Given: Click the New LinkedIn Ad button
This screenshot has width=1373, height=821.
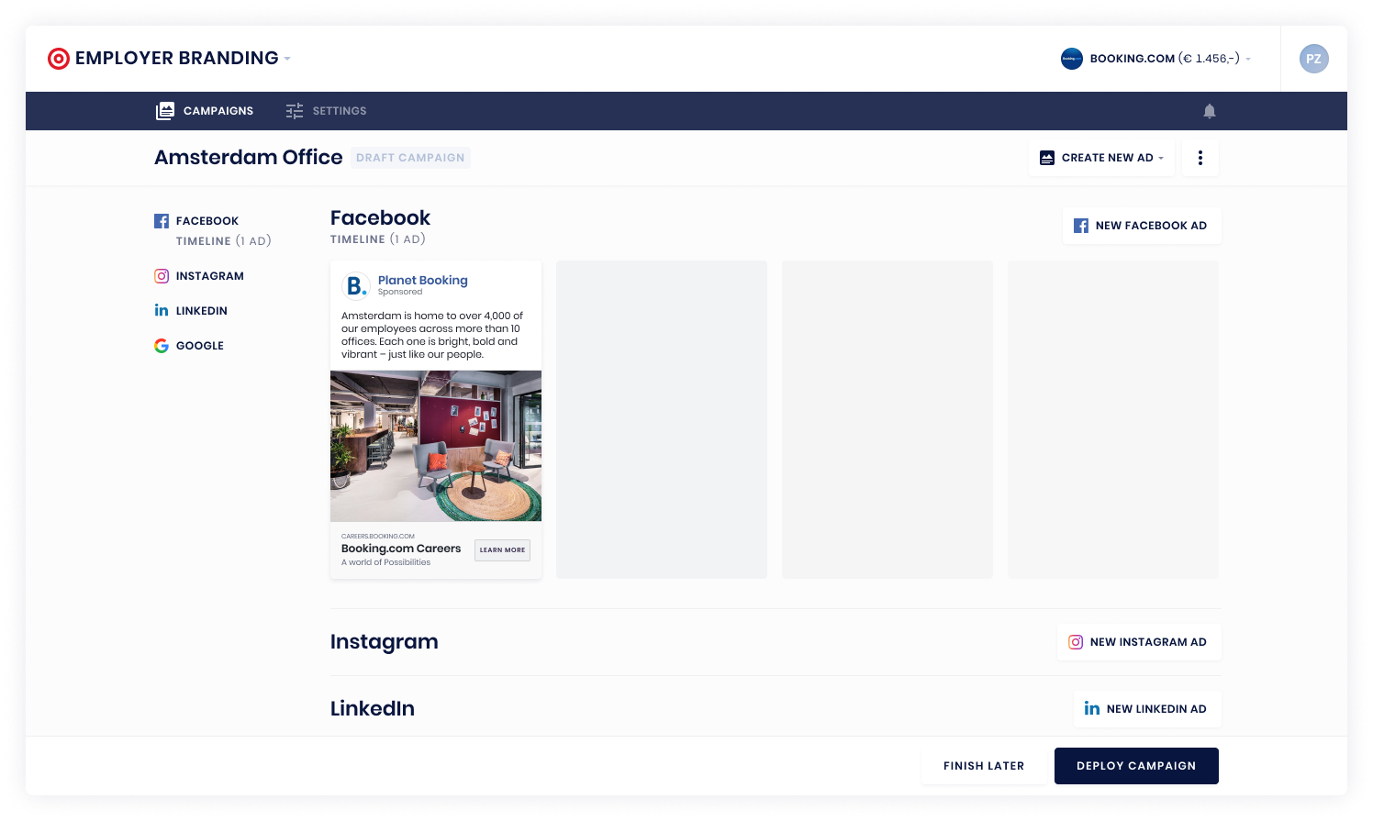Looking at the screenshot, I should (x=1147, y=709).
